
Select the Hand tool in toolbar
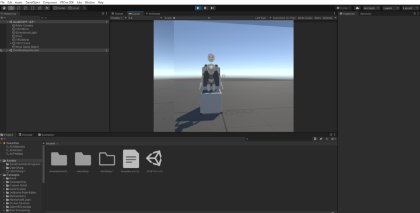point(4,8)
